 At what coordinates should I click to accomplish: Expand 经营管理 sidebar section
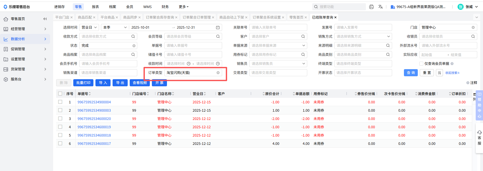coord(25,29)
